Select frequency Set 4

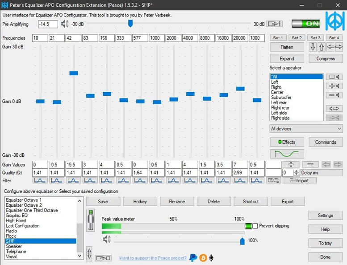(334, 38)
